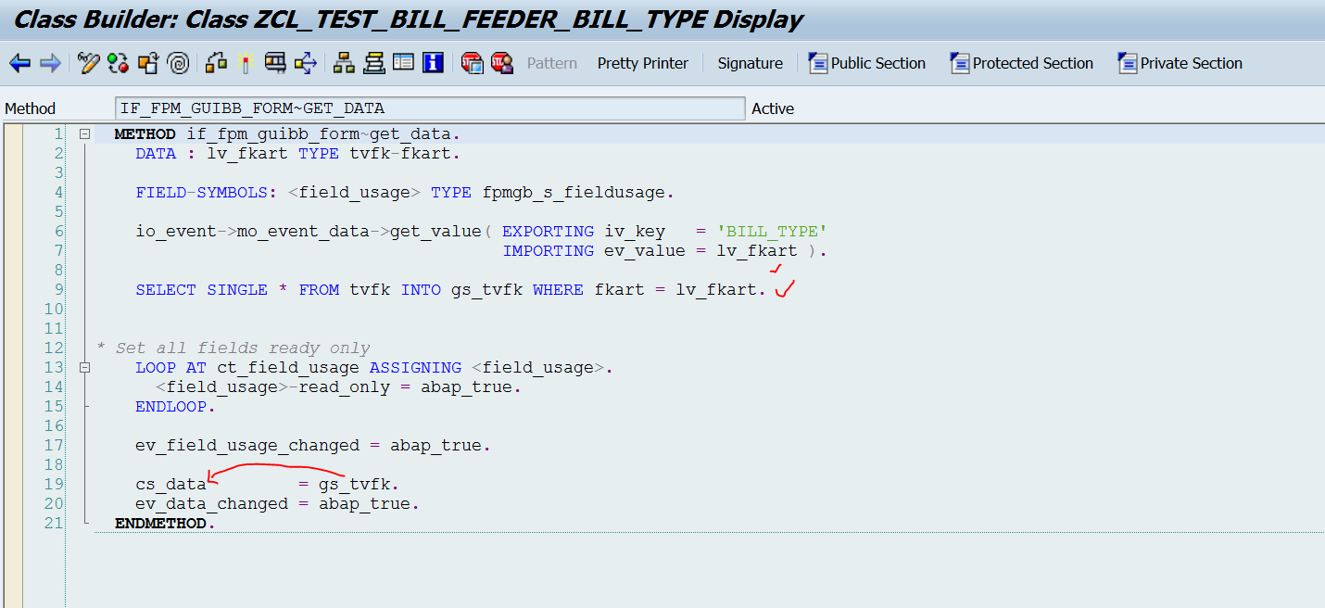Image resolution: width=1325 pixels, height=608 pixels.
Task: Go to the Protected Section
Action: coord(1022,63)
